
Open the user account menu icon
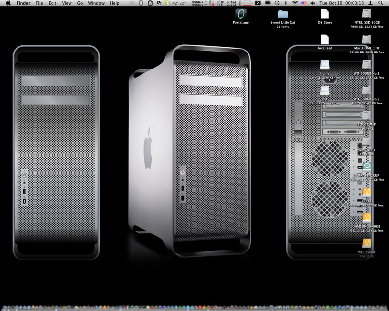(370, 3)
